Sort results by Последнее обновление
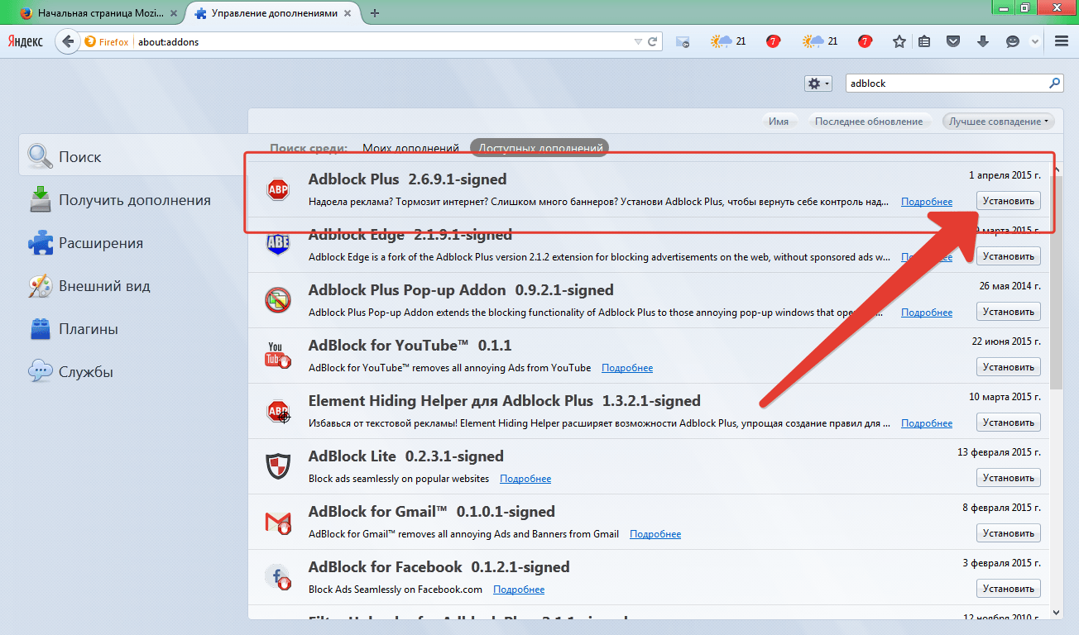The height and width of the screenshot is (635, 1079). (869, 122)
